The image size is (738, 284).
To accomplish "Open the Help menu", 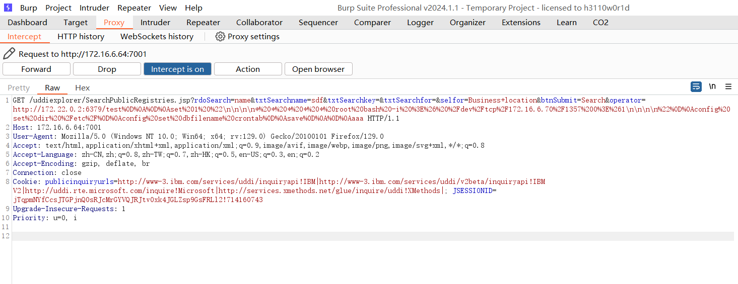I will coord(193,8).
